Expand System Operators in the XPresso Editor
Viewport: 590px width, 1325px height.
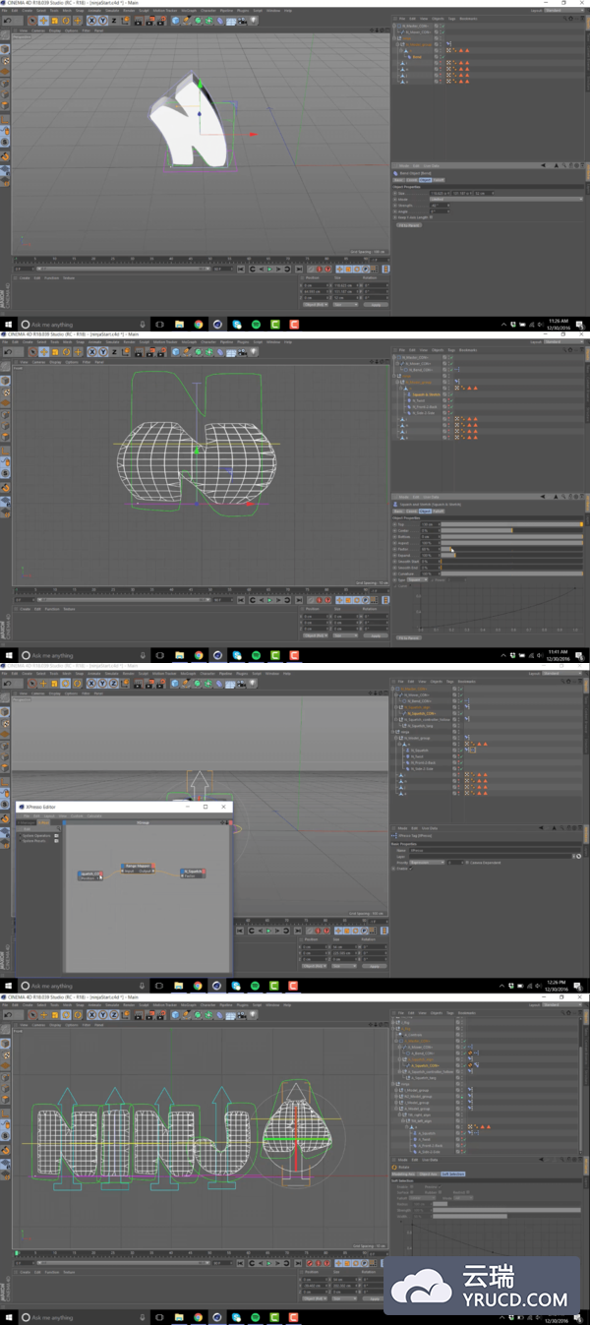pos(20,836)
